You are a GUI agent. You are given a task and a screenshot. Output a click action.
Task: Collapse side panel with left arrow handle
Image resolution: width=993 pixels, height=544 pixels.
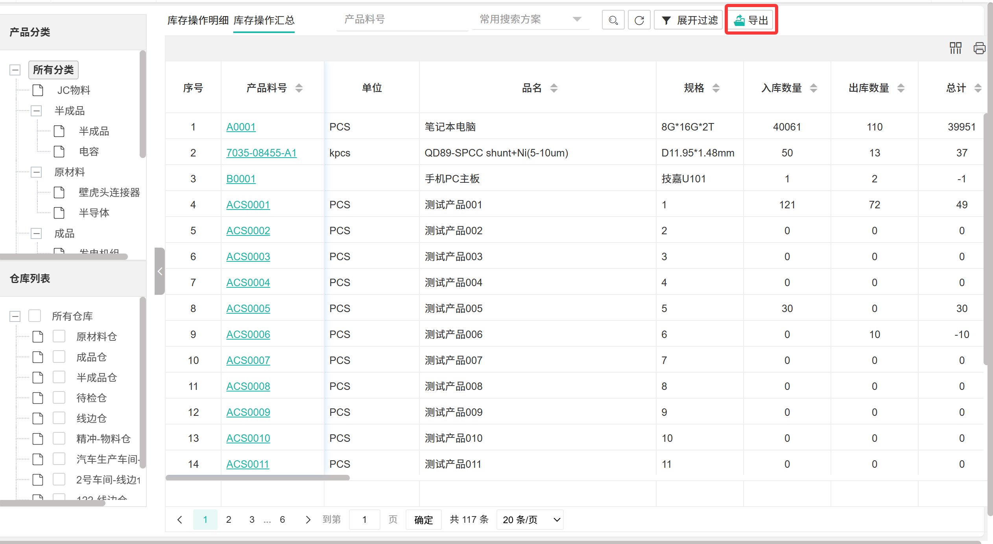click(160, 271)
